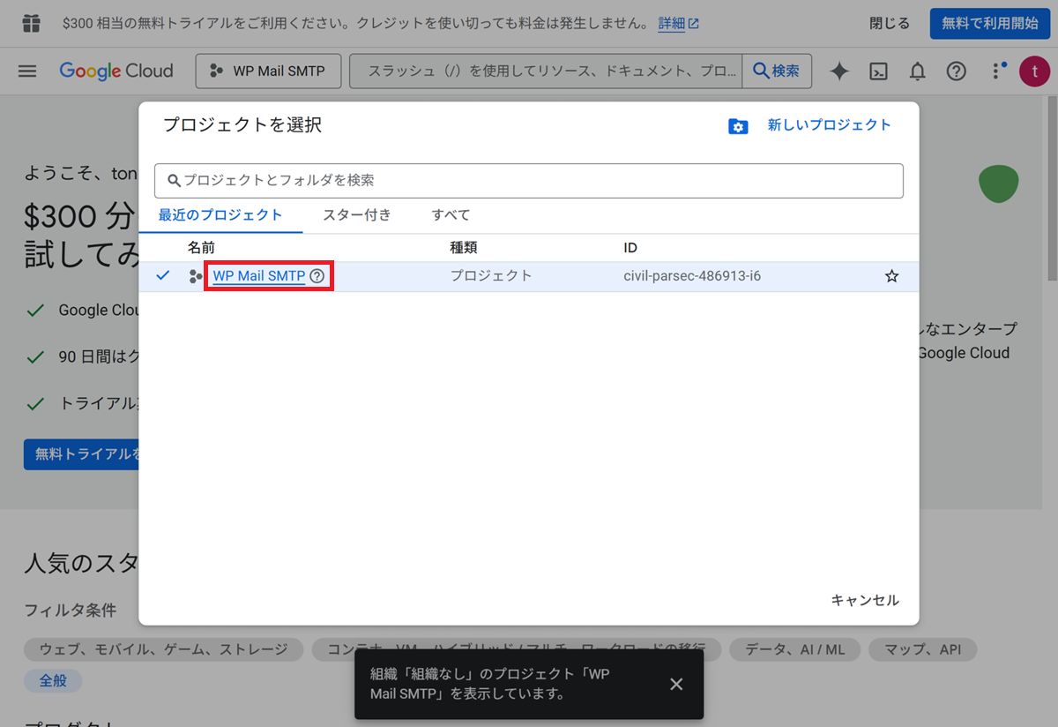Open the help question mark icon
The image size is (1058, 727).
[x=957, y=71]
